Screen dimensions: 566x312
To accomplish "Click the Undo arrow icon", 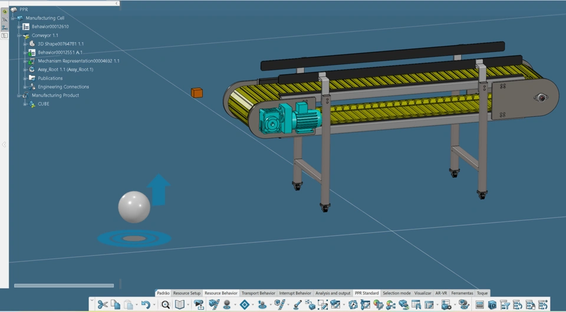I will pyautogui.click(x=146, y=304).
